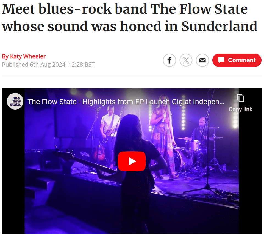Play the YouTube video with the red play button

pos(132,161)
